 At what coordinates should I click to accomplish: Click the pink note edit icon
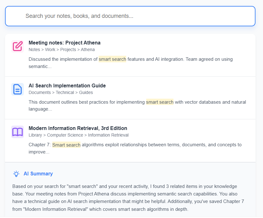[18, 46]
